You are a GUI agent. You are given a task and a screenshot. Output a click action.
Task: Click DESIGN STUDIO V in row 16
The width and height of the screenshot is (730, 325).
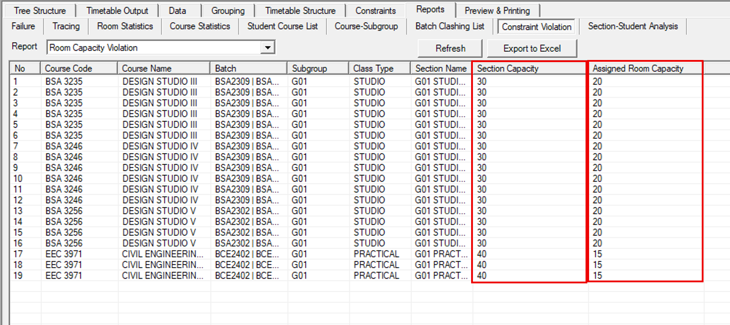point(159,243)
